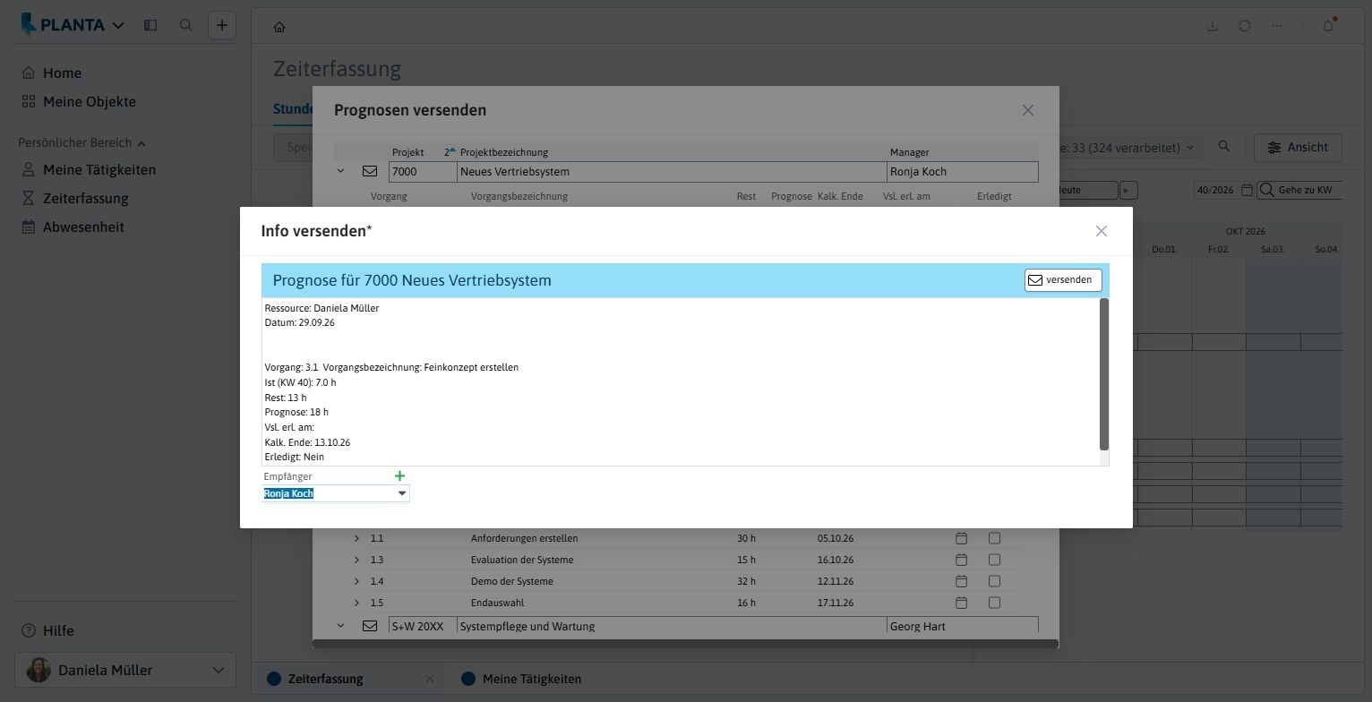Click the refresh icon in the top bar
This screenshot has width=1372, height=702.
(1245, 26)
